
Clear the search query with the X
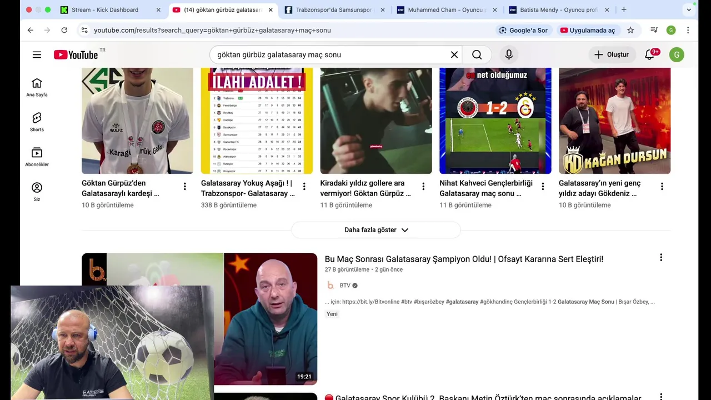454,54
